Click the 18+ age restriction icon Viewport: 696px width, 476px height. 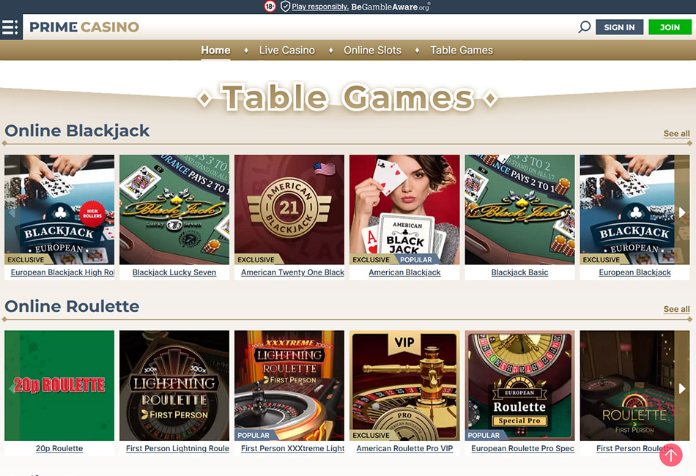pos(270,6)
